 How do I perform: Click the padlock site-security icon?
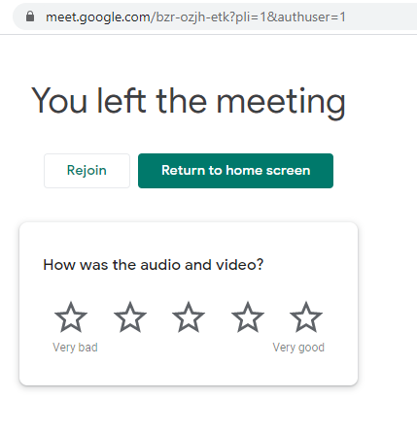[30, 17]
